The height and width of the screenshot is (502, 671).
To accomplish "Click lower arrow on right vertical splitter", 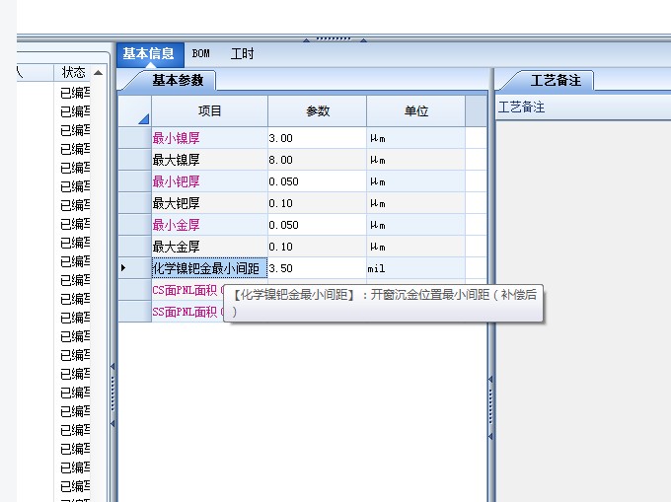I will click(x=490, y=436).
